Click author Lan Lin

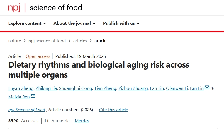click(x=157, y=88)
